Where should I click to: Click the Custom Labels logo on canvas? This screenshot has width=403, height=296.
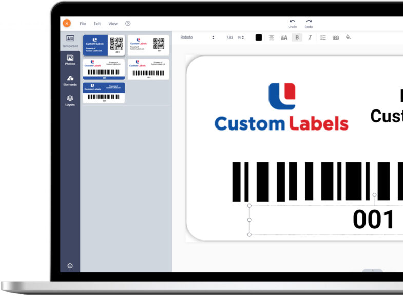pos(281,107)
